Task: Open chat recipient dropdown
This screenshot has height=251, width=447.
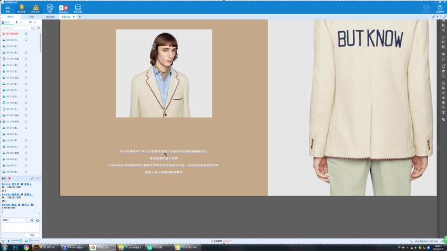Action: click(15, 220)
